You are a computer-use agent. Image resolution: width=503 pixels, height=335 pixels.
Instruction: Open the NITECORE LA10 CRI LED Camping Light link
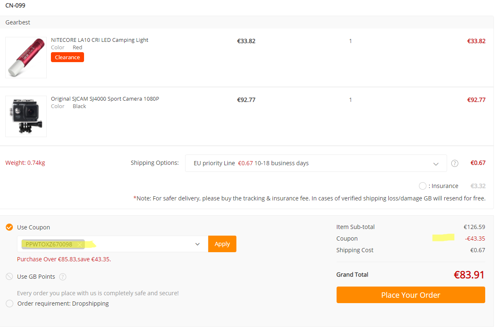99,40
